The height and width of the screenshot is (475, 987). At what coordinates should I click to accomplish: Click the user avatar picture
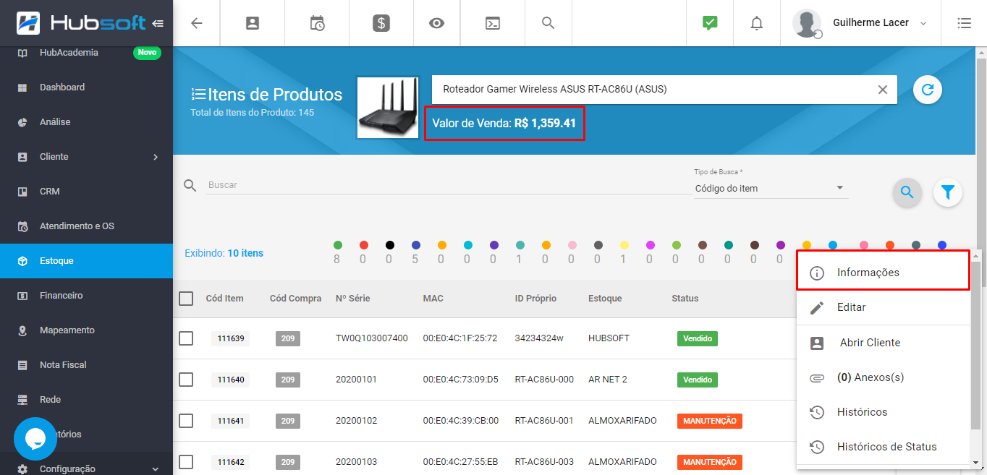807,23
